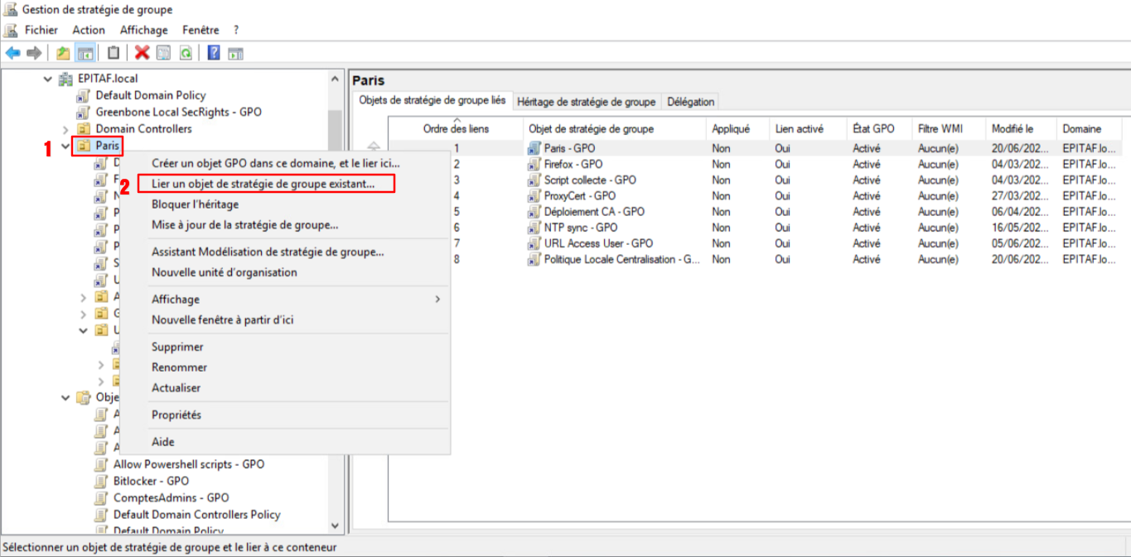The image size is (1131, 557).
Task: Toggle the Show/Hide console tree icon
Action: [x=85, y=53]
